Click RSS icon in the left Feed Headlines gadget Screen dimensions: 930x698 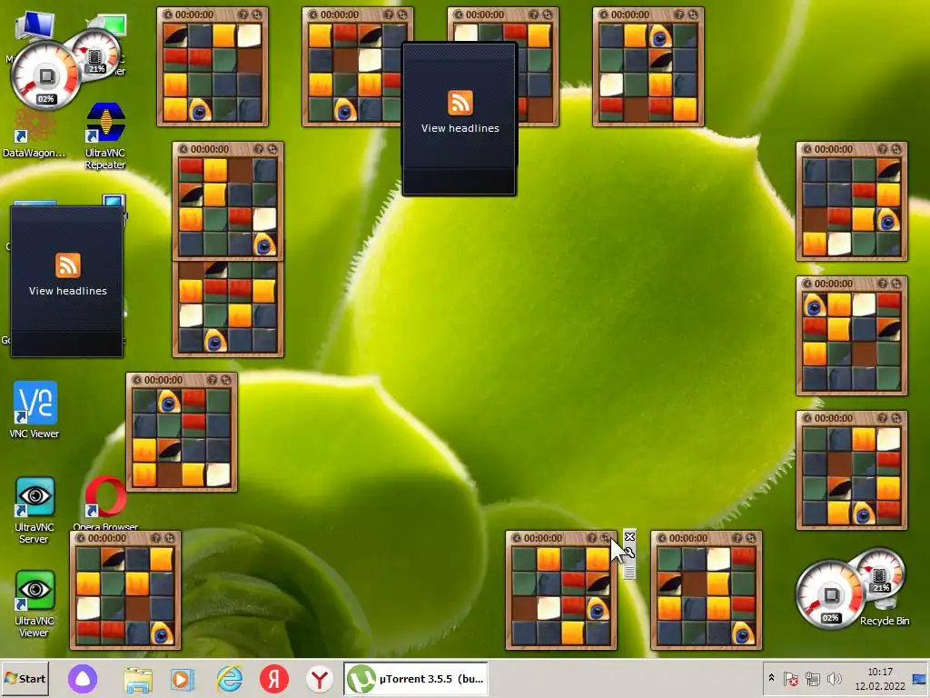[67, 264]
